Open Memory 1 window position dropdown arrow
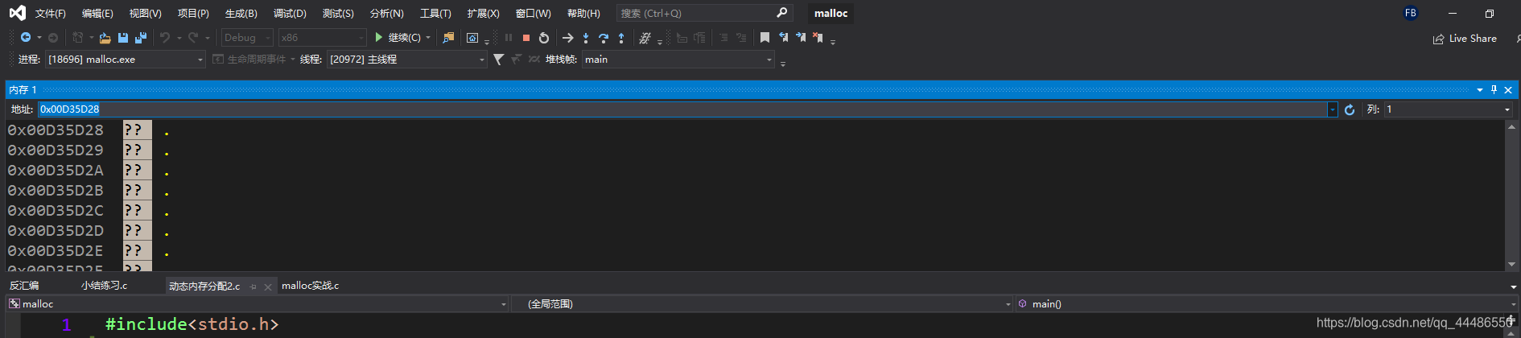Image resolution: width=1521 pixels, height=338 pixels. point(1480,89)
